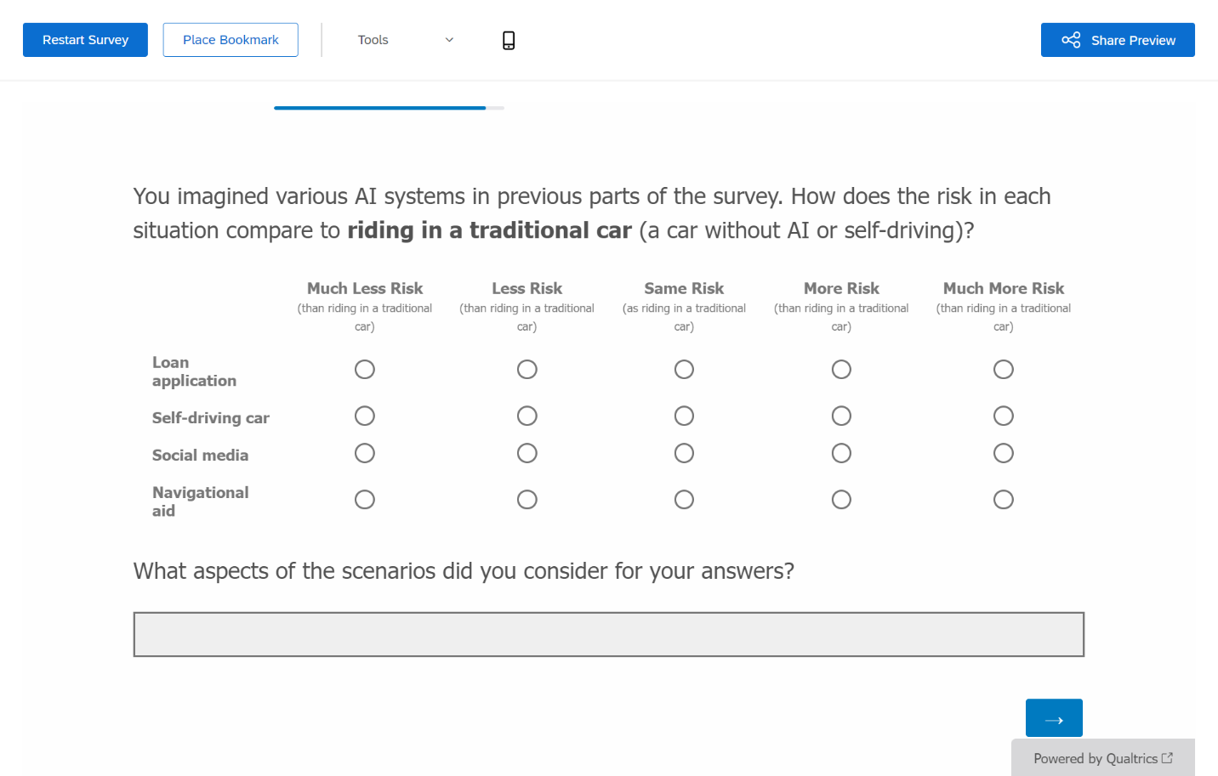Pick Much More Risk for Navigational aid
The width and height of the screenshot is (1218, 776).
(1004, 500)
